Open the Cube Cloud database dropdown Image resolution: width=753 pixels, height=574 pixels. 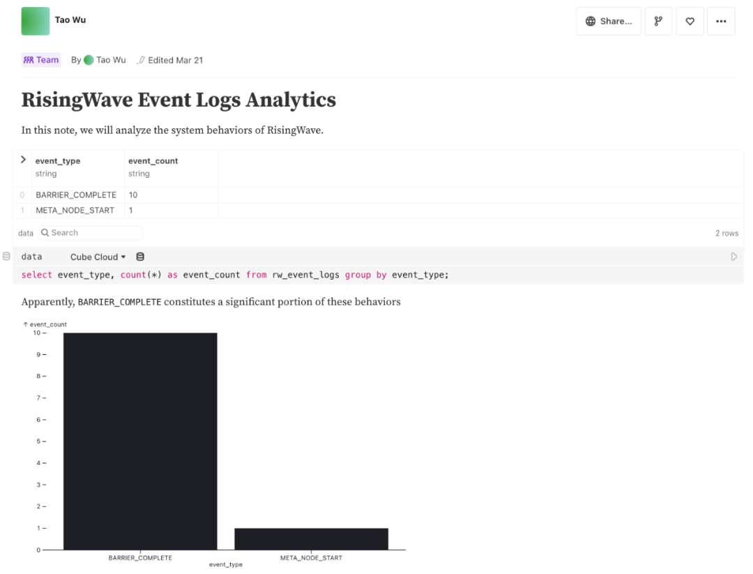point(98,257)
